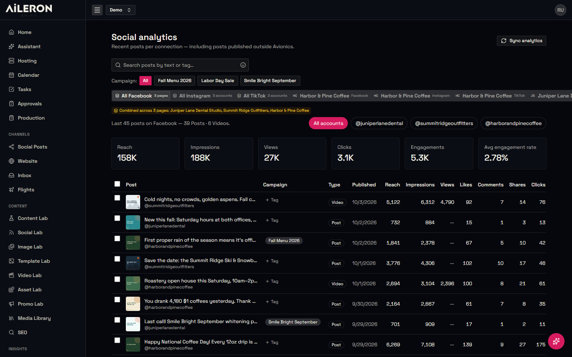This screenshot has height=357, width=572.
Task: Open the emoji picker in search box
Action: click(x=243, y=65)
